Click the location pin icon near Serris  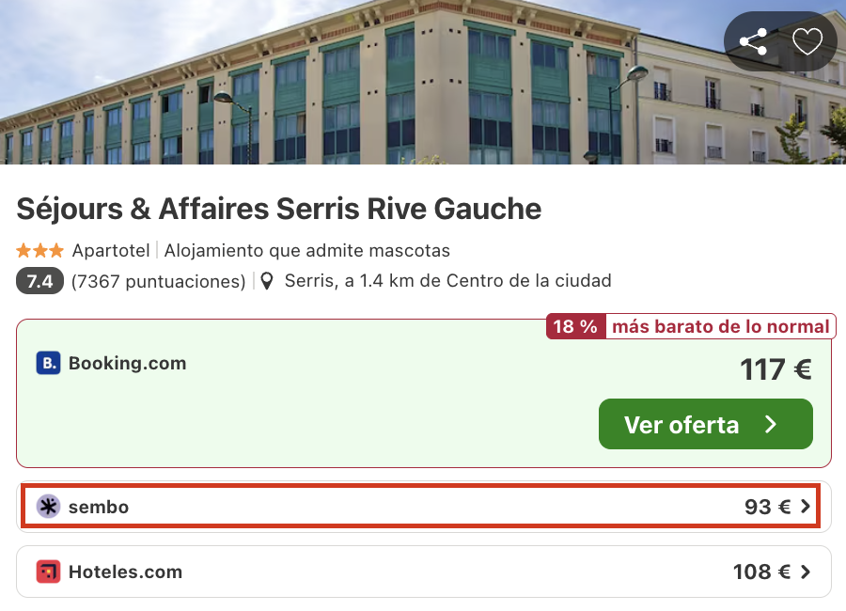267,281
